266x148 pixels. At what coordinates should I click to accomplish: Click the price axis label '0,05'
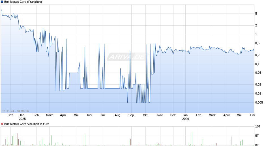[258, 73]
